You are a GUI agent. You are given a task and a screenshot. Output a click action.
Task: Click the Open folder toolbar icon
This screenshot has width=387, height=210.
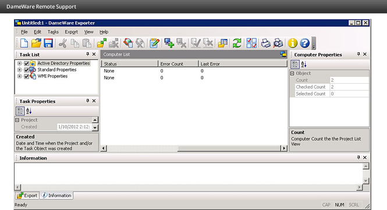(36, 43)
